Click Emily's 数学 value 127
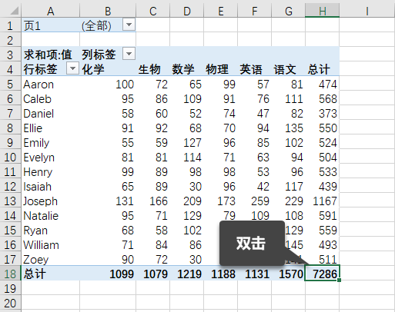Viewport: 395px width, 312px height. [x=186, y=143]
